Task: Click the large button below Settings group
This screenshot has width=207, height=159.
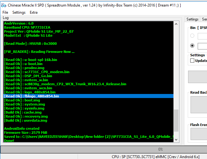Action: pos(197,77)
